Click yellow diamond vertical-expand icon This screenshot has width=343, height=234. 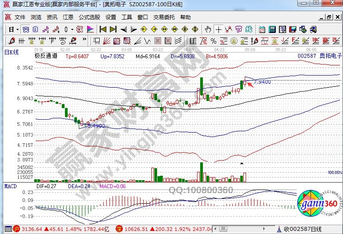(x=195, y=29)
